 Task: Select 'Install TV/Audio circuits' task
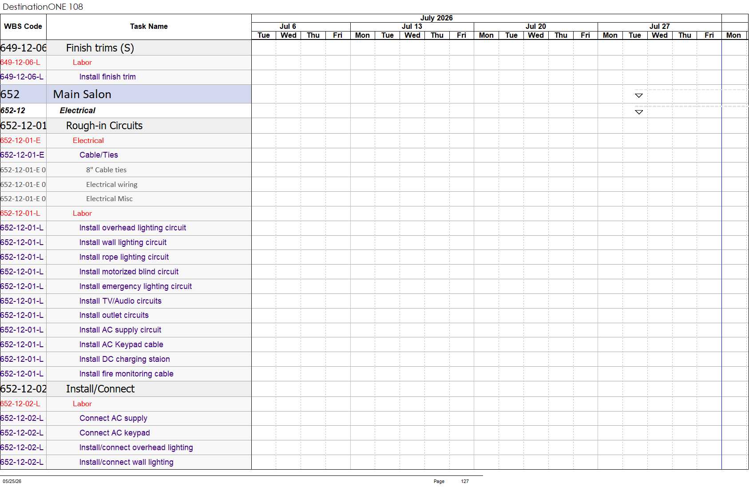[126, 301]
